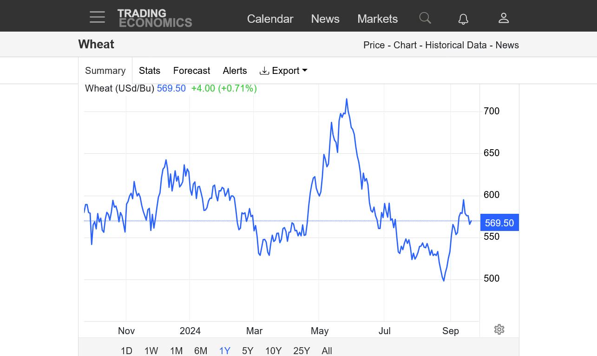Select the 6M time range

[x=201, y=350]
